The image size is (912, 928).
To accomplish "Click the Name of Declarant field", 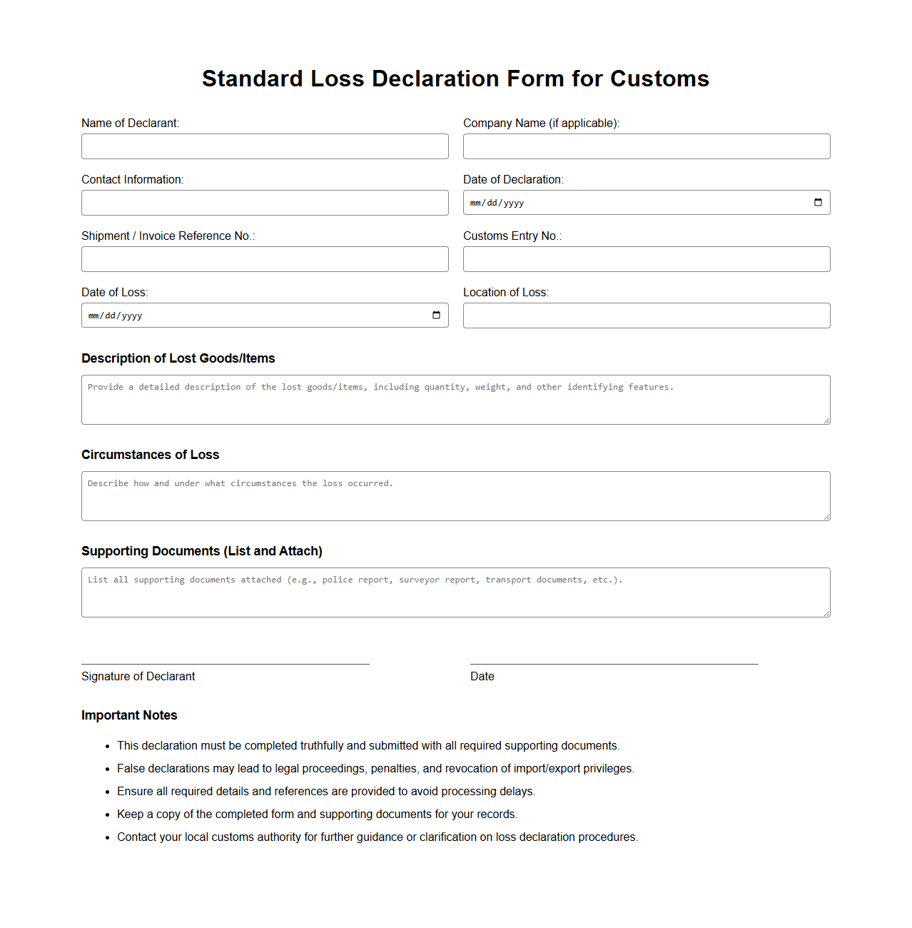I will pos(265,146).
